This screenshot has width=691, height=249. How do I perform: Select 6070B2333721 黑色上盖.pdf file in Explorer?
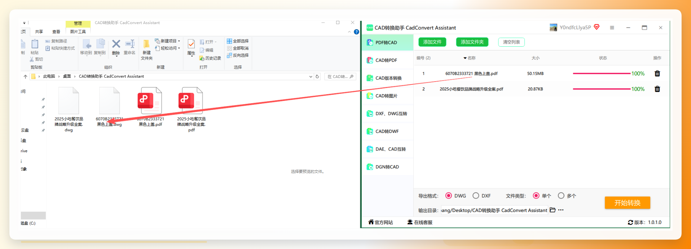(150, 107)
